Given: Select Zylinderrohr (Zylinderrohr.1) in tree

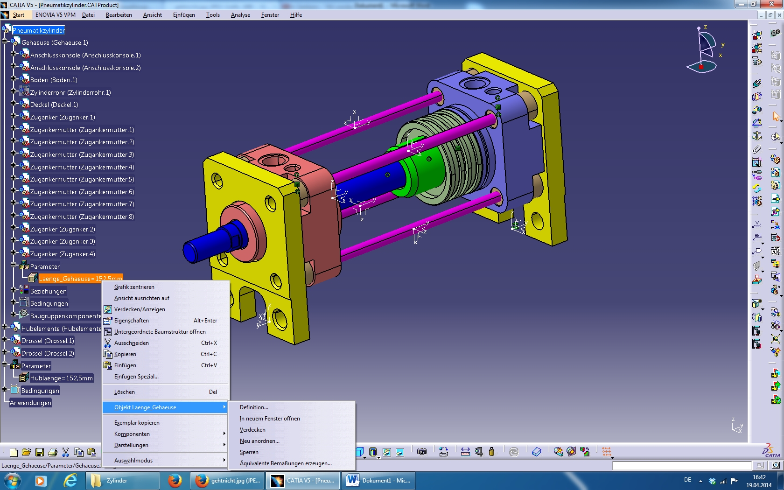Looking at the screenshot, I should point(70,92).
